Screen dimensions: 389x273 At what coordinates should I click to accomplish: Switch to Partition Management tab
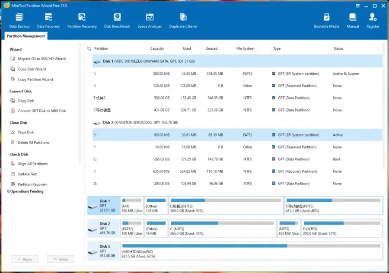26,36
